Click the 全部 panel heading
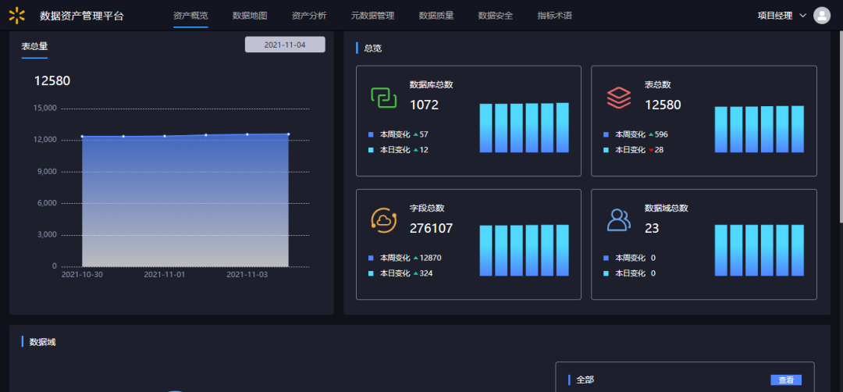This screenshot has height=392, width=843. [585, 380]
